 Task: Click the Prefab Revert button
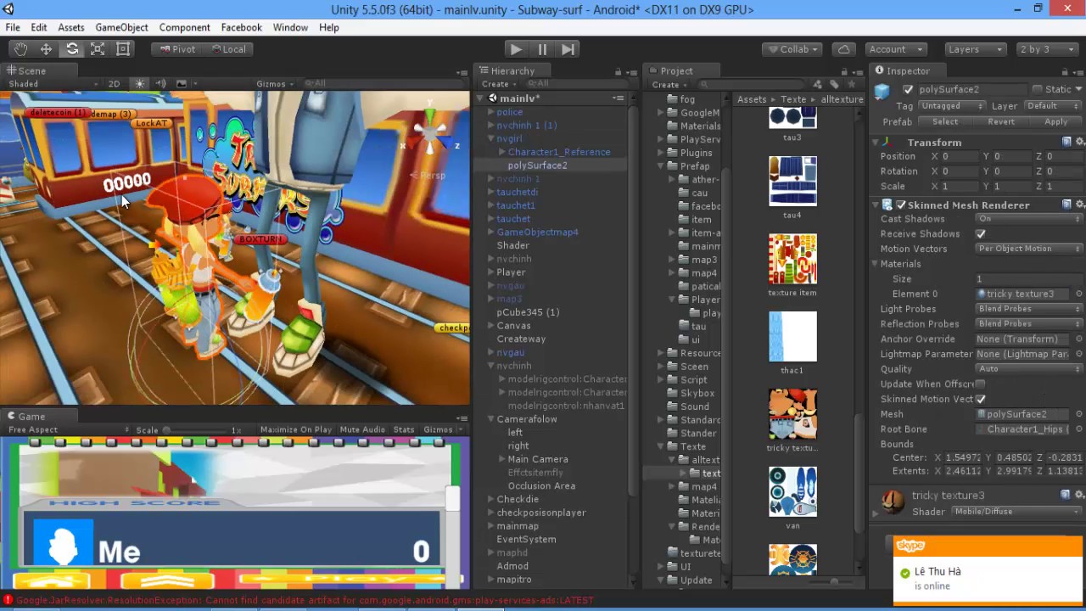coord(1001,122)
